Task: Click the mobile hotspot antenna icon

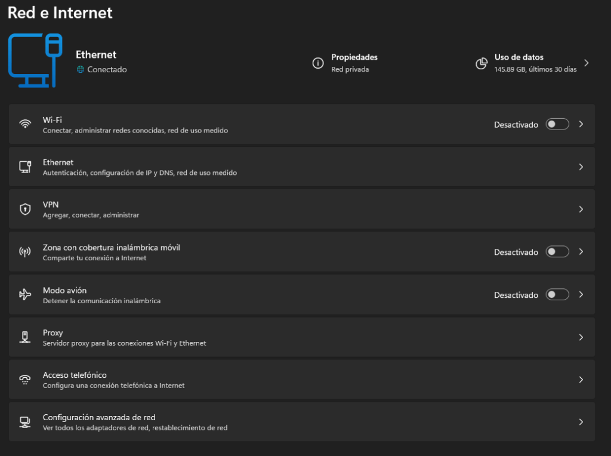Action: pos(25,252)
